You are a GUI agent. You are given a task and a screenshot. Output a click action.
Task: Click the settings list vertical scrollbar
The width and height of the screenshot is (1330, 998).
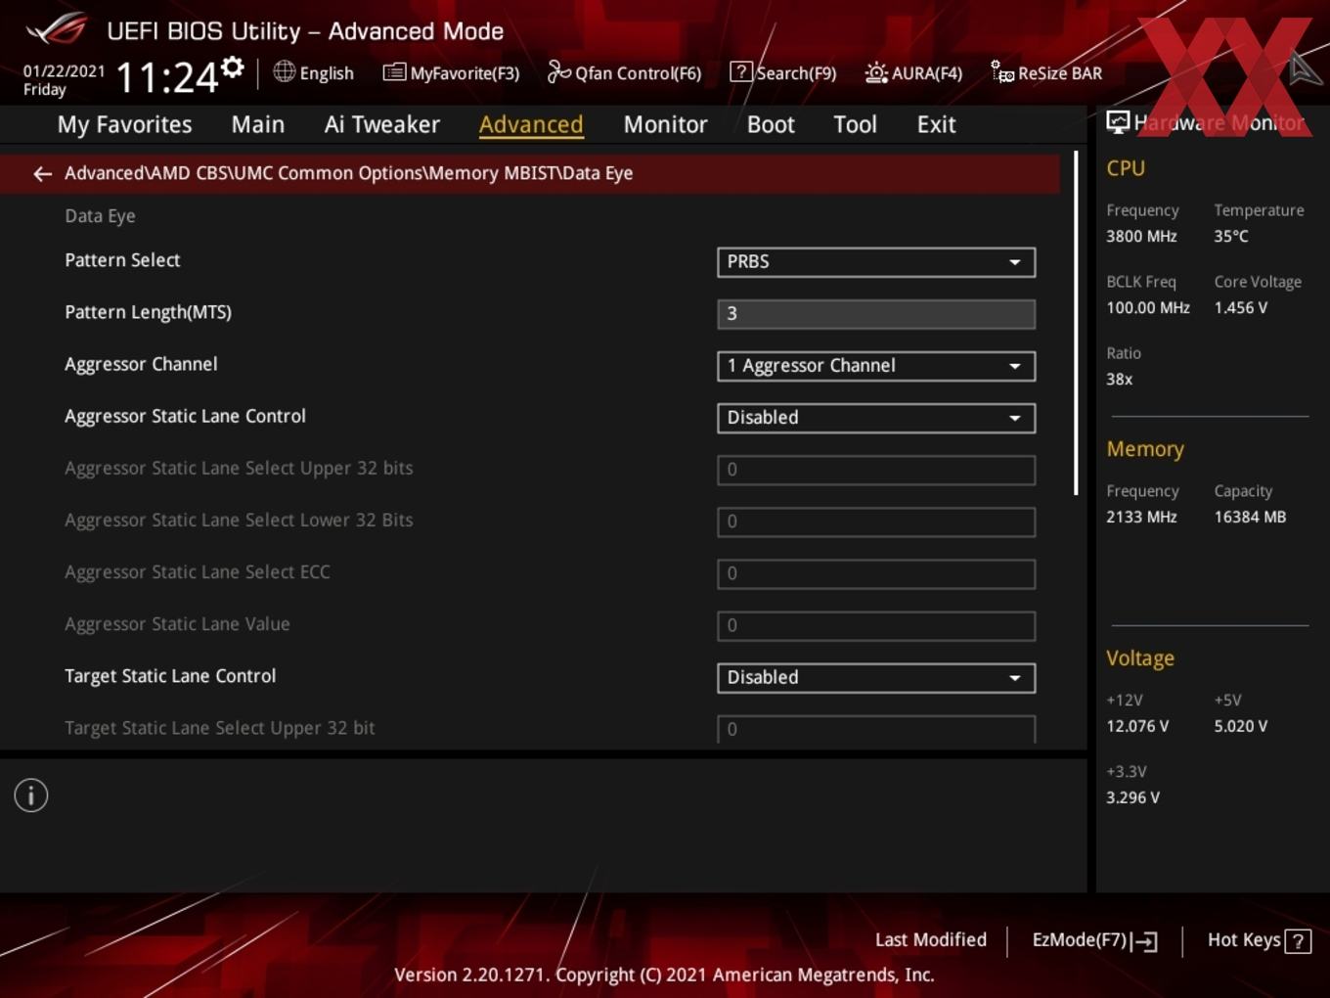click(1076, 323)
